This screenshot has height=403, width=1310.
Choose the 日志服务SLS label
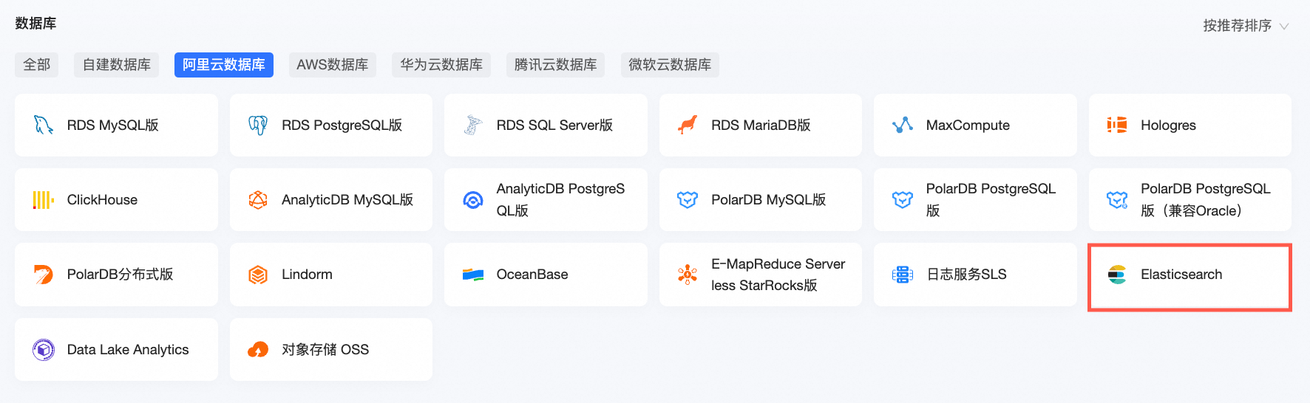tap(966, 275)
